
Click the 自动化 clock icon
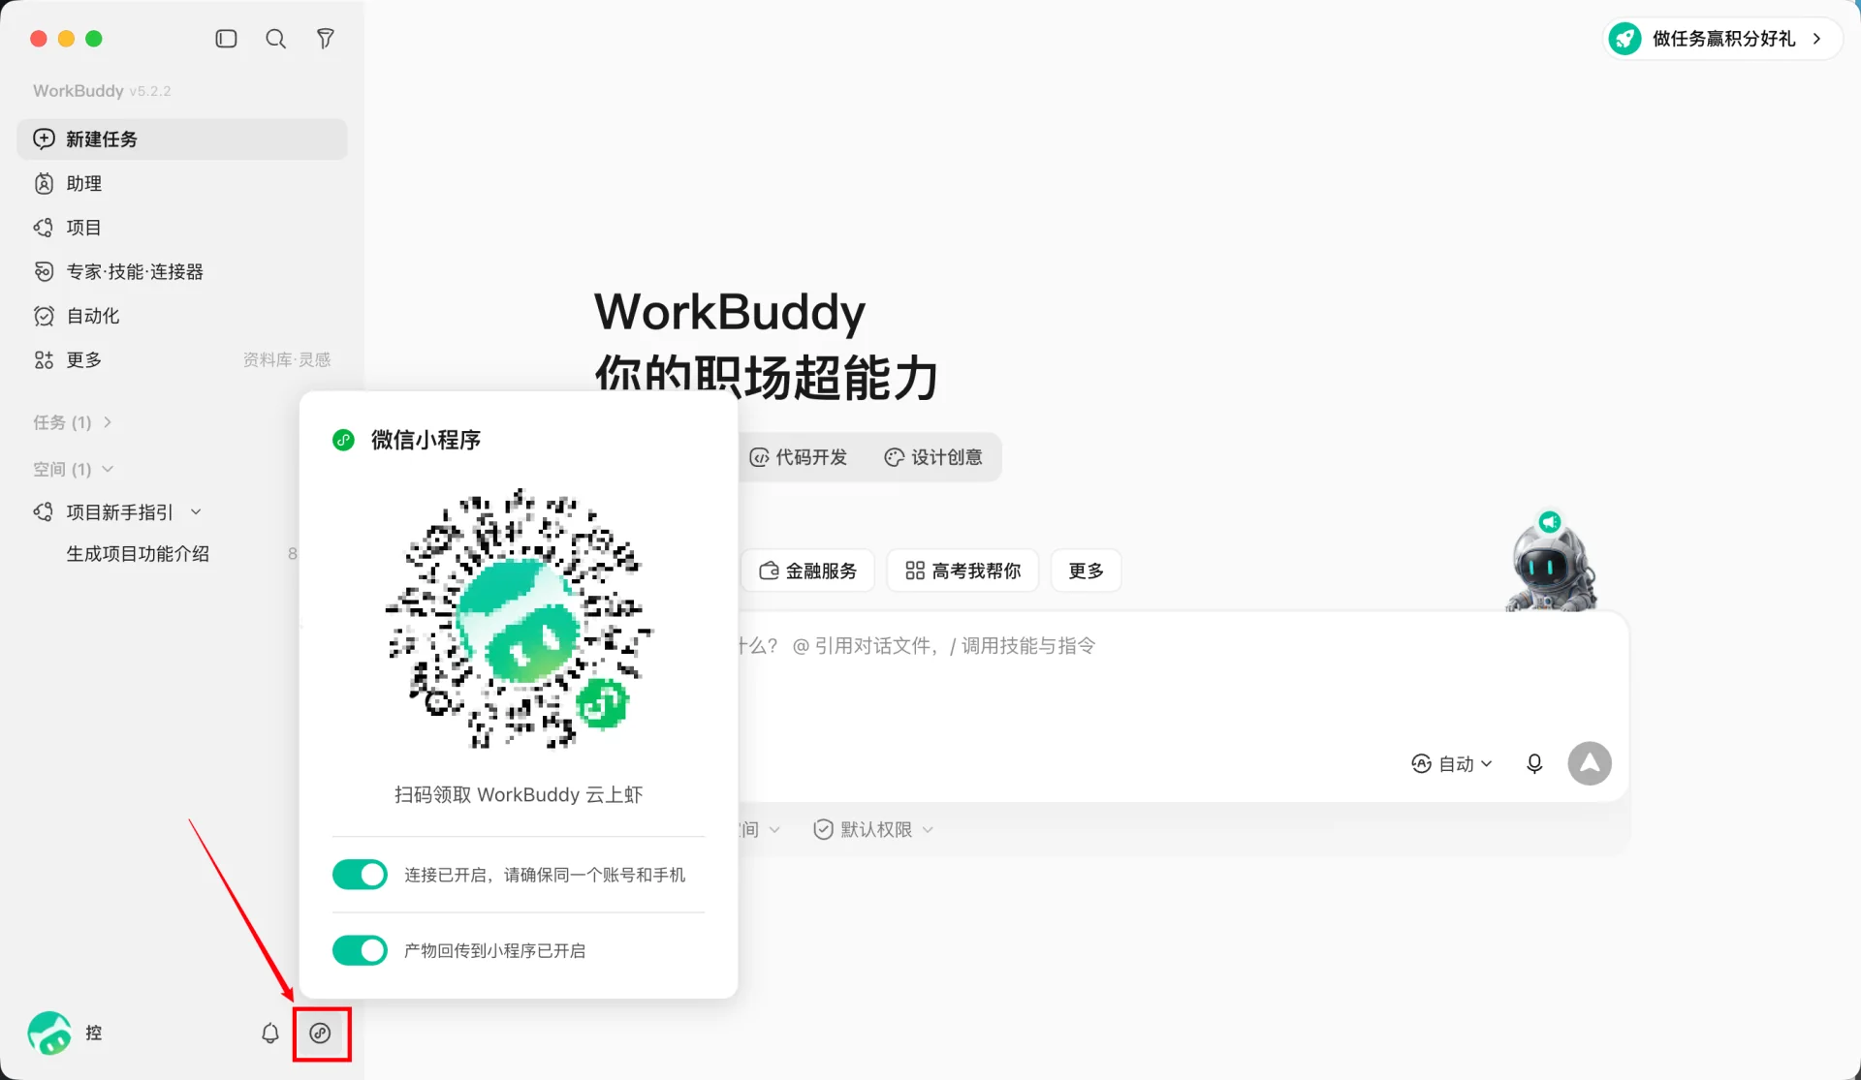44,316
